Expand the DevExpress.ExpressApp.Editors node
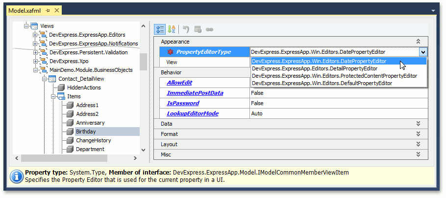 click(35, 35)
